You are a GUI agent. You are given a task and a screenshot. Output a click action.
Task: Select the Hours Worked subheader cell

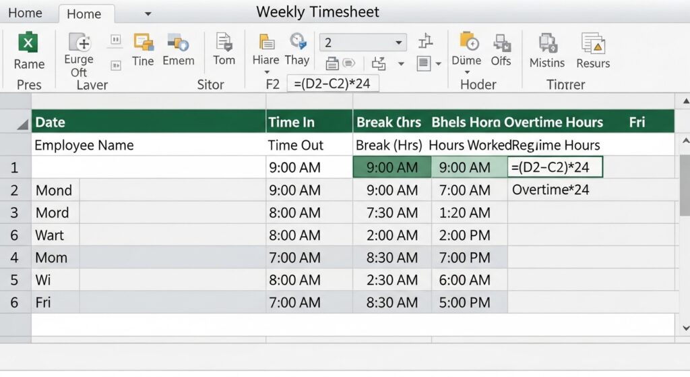click(x=470, y=145)
